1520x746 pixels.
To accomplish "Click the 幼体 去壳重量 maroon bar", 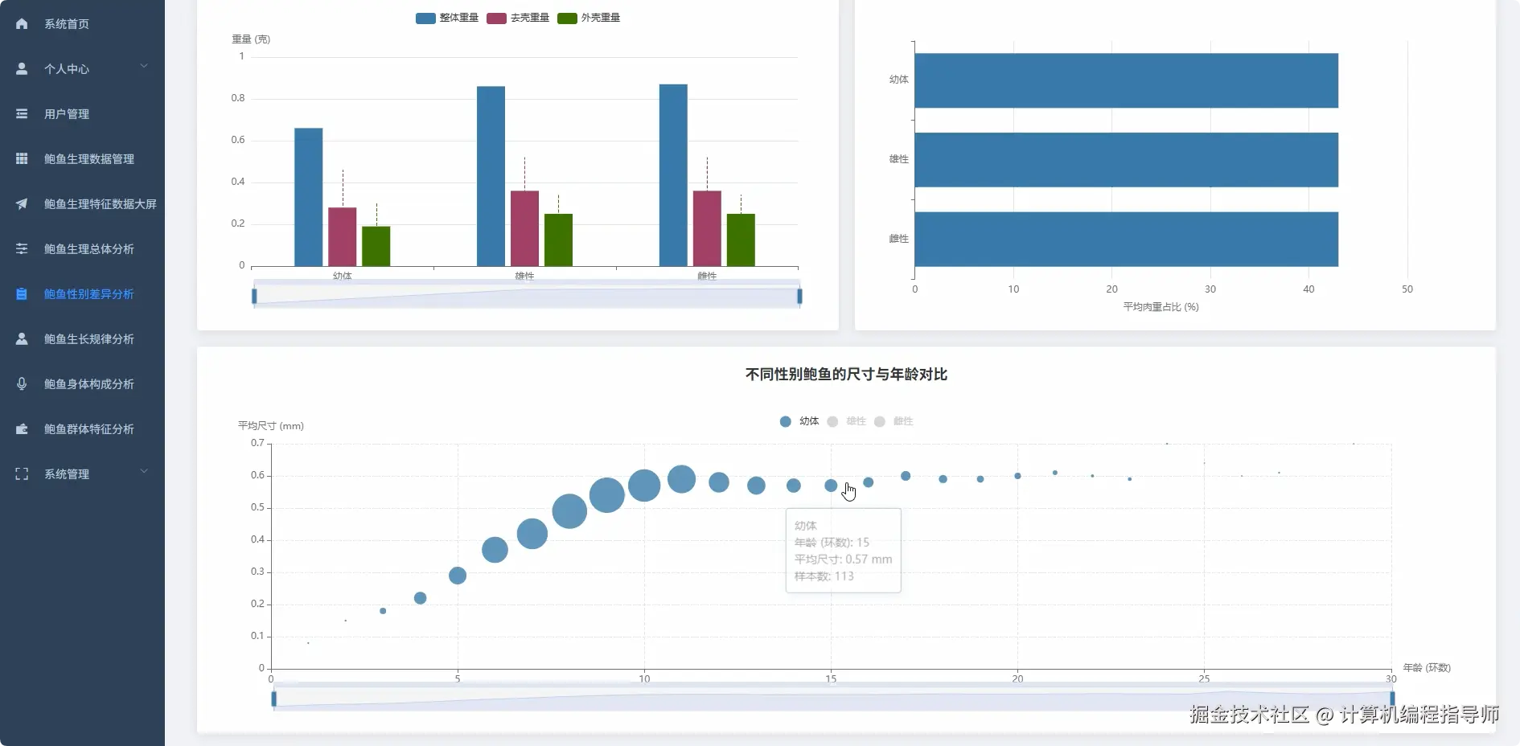I will tap(343, 237).
